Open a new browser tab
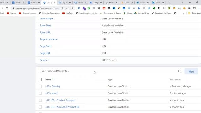The width and height of the screenshot is (201, 113). [x=169, y=3]
